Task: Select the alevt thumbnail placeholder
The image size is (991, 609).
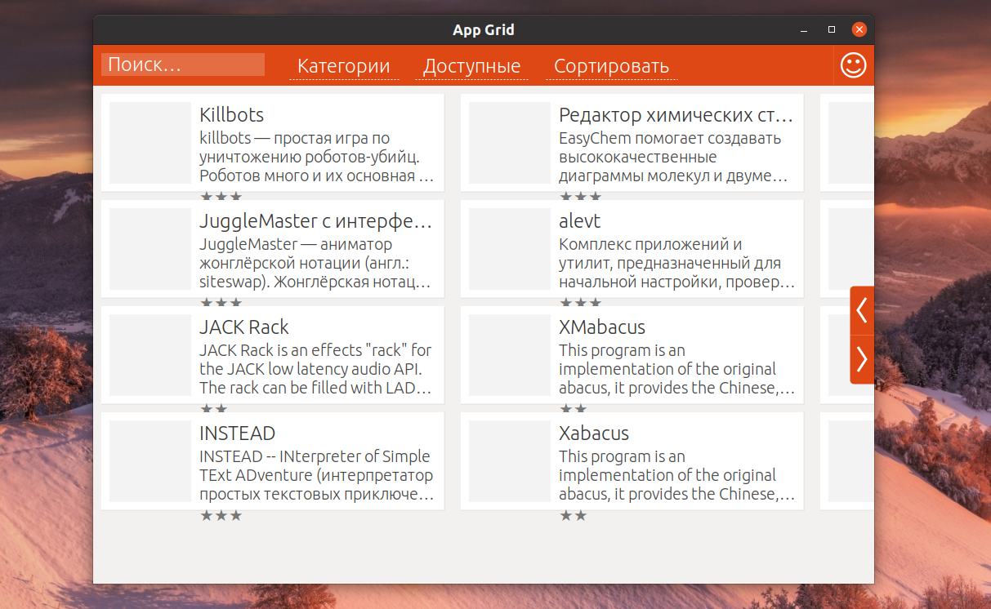Action: tap(510, 249)
